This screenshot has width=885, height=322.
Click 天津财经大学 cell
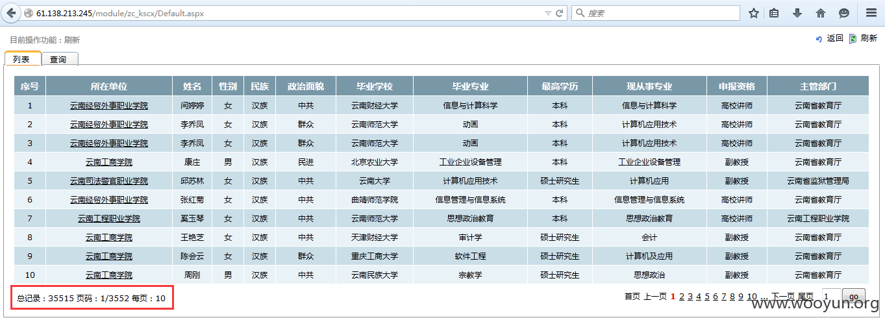(375, 237)
